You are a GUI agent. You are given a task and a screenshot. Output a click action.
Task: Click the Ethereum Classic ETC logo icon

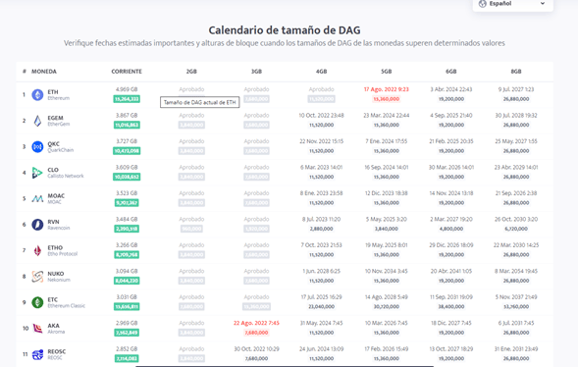37,302
